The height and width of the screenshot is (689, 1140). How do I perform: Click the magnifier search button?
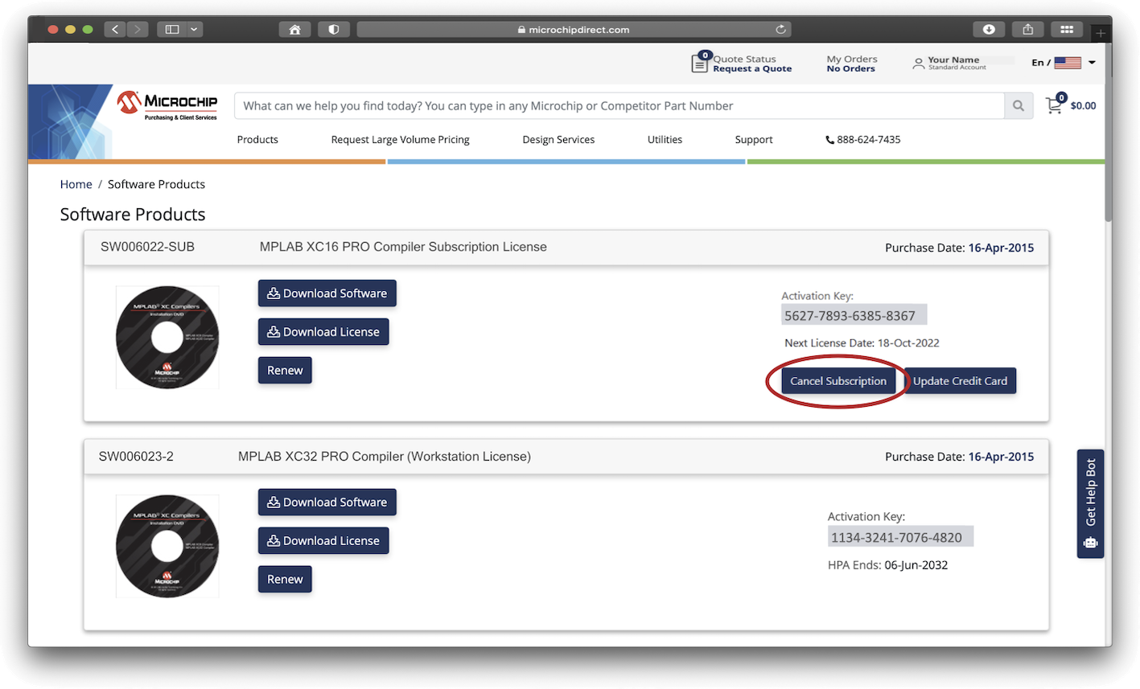coord(1018,106)
